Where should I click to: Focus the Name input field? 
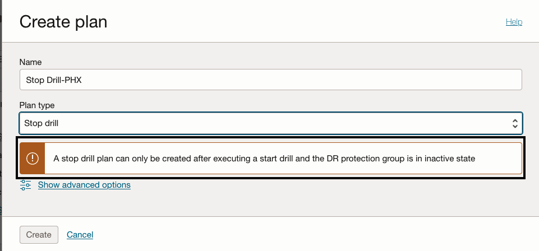(x=270, y=80)
